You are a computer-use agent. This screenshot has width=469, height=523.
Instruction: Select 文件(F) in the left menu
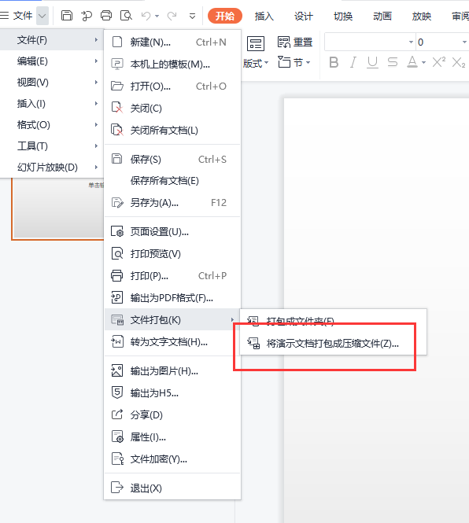(52, 40)
